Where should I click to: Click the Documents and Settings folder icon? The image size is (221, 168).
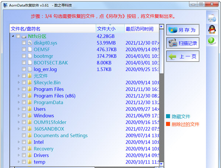(x=30, y=135)
